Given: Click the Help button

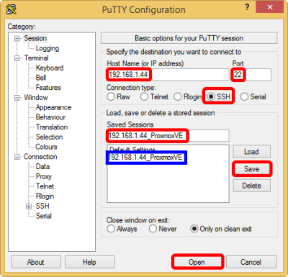Looking at the screenshot, I should (89, 262).
